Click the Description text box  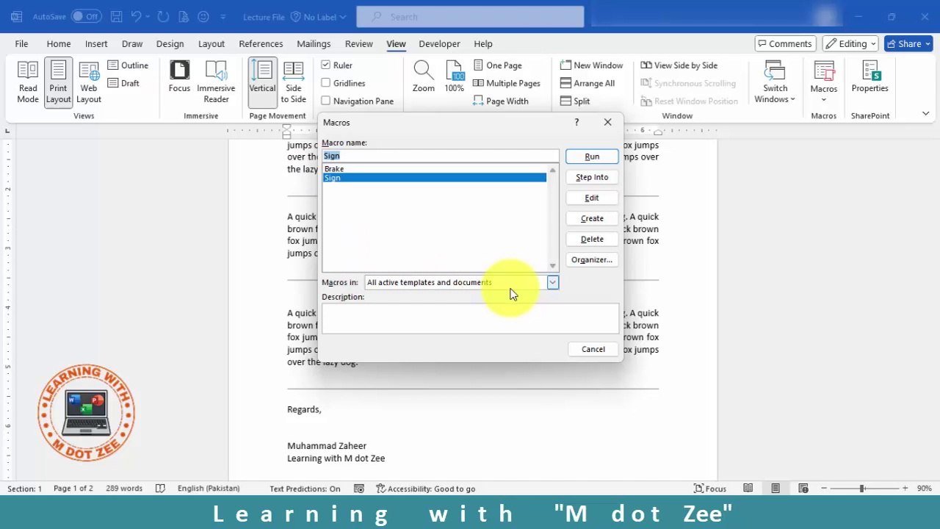[470, 318]
